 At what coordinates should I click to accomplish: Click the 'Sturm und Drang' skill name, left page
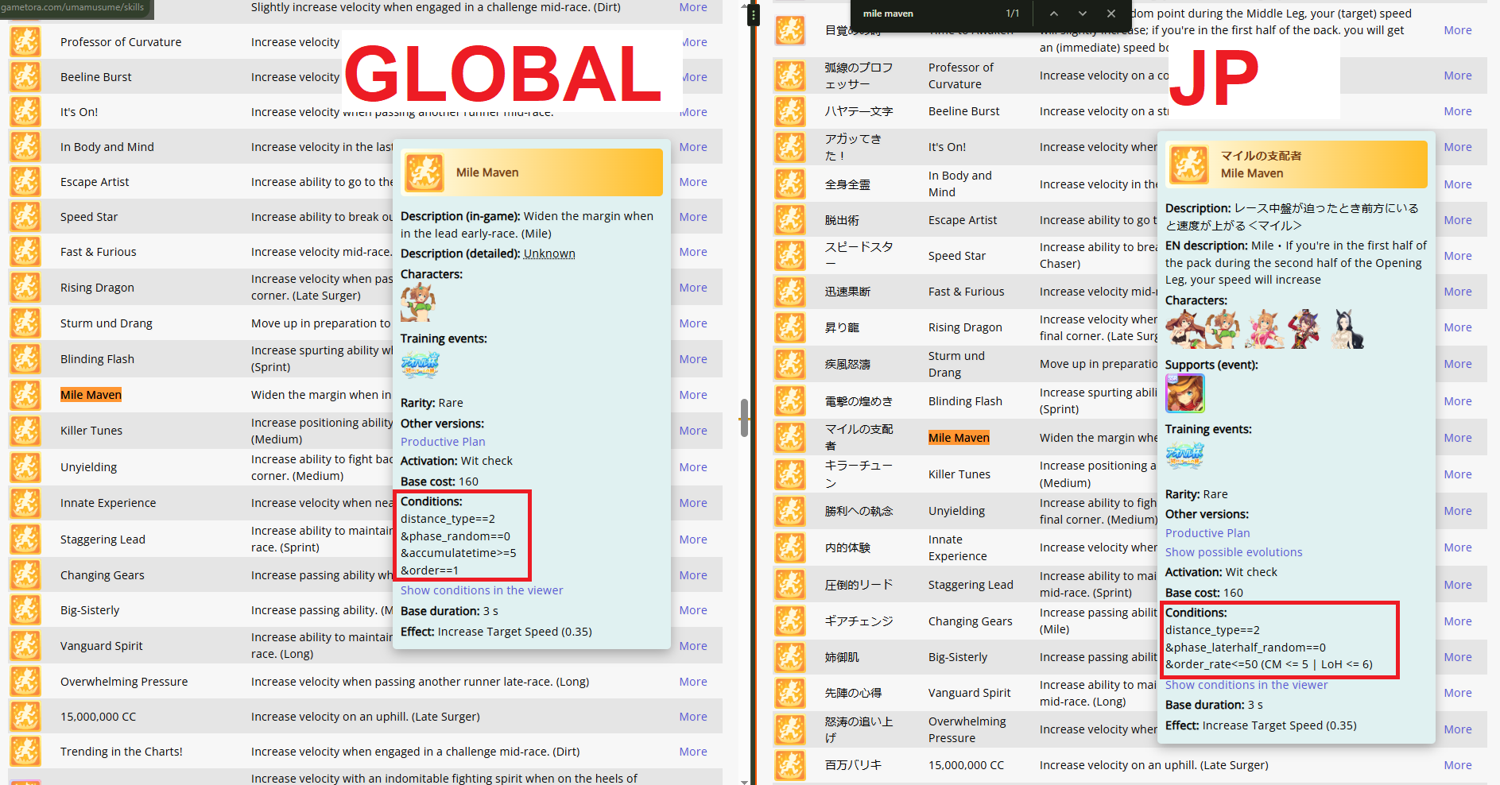coord(107,323)
